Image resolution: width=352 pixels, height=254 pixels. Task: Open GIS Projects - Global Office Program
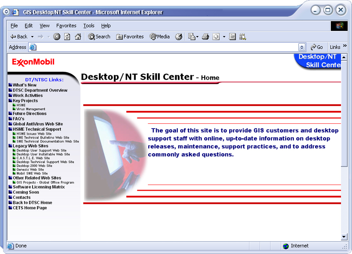coord(45,182)
